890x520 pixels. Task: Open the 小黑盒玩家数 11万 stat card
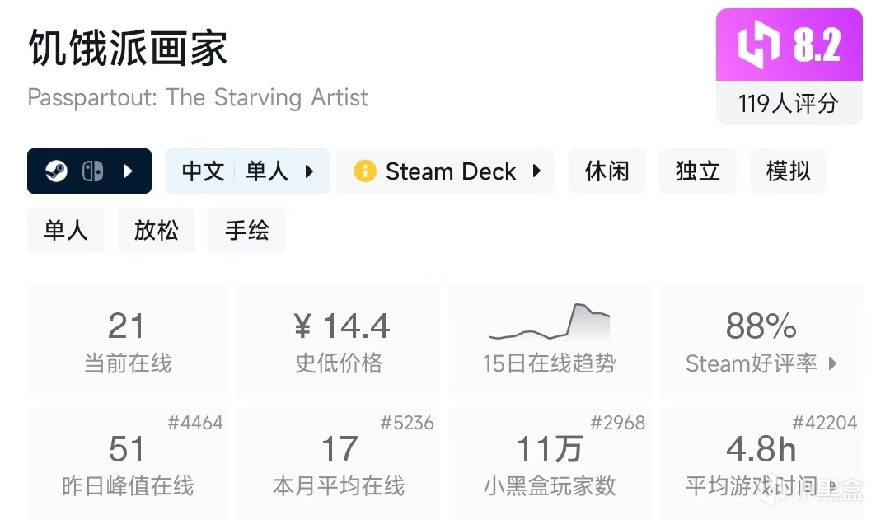click(x=549, y=462)
